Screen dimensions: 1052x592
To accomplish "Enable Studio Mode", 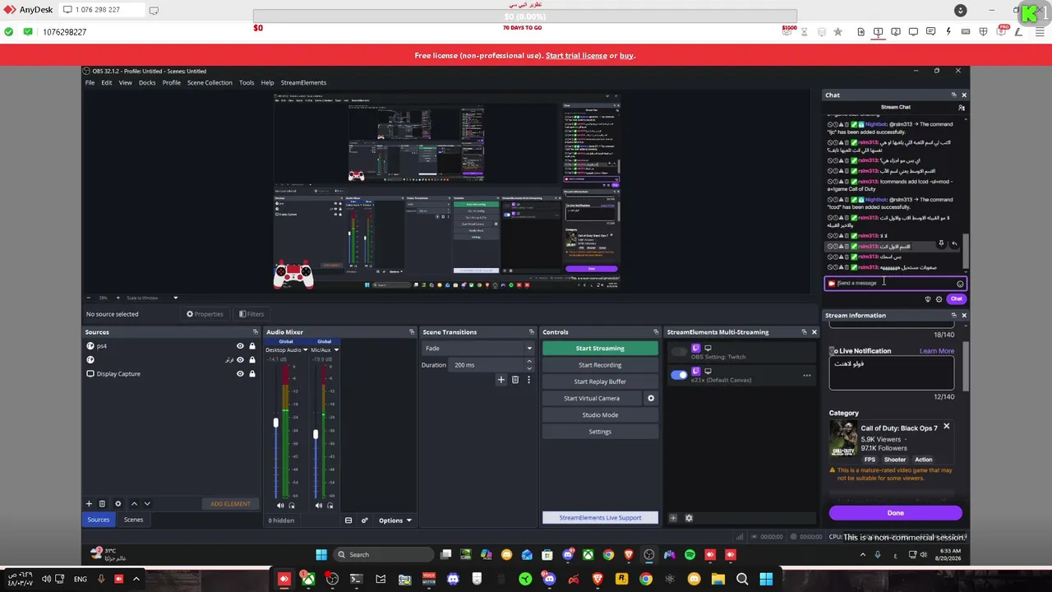I will pyautogui.click(x=600, y=415).
